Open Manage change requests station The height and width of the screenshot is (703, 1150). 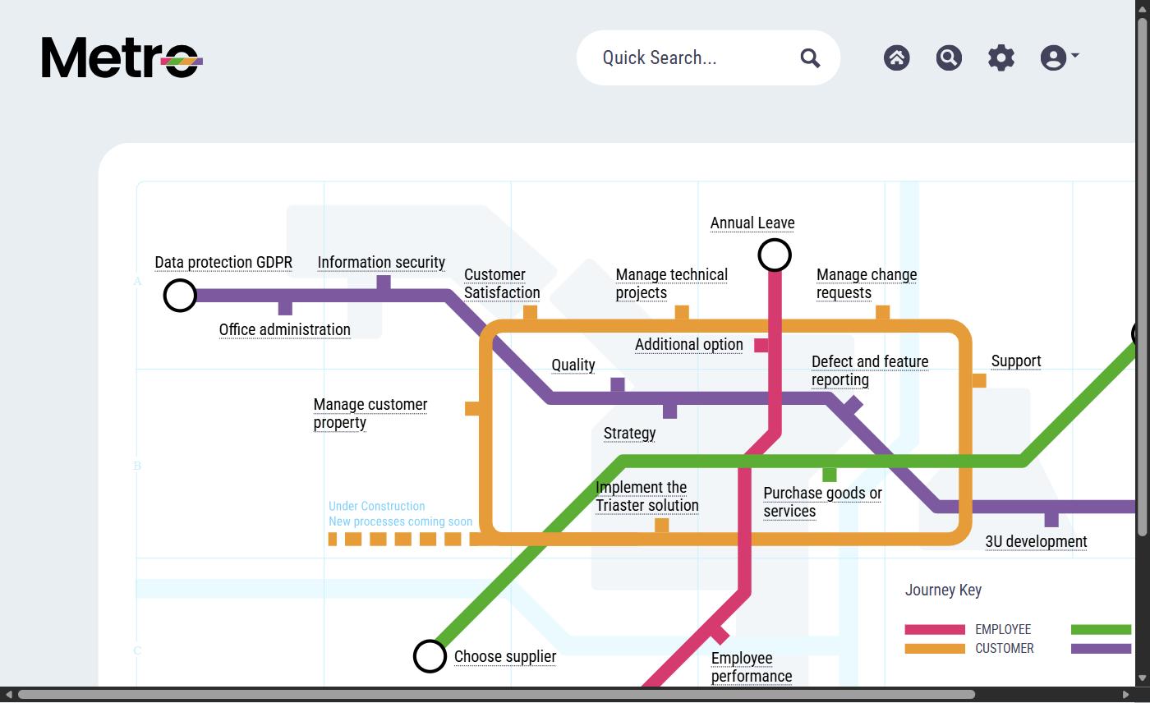tap(867, 284)
